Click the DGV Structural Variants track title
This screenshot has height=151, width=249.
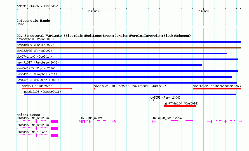(x=104, y=36)
